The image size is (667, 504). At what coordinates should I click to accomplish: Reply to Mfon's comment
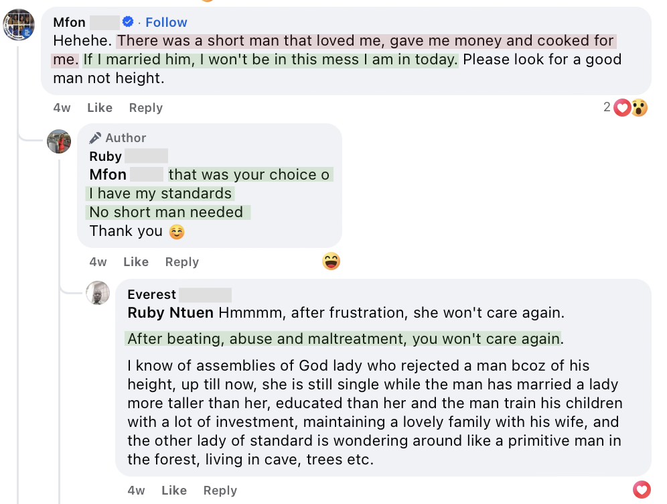tap(145, 107)
